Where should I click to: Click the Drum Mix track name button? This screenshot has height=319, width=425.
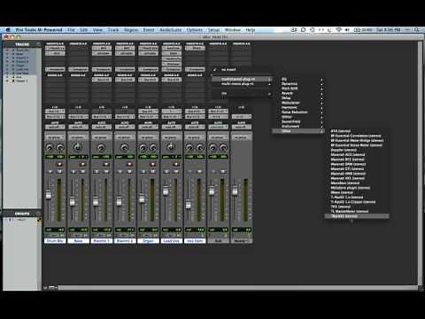(x=55, y=241)
